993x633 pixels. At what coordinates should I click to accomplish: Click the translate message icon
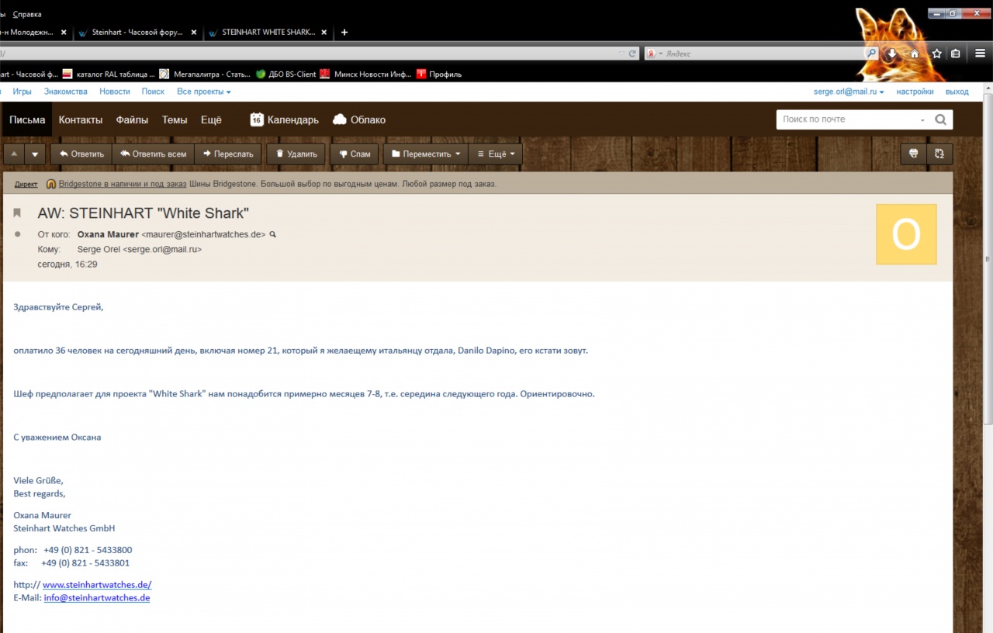point(939,154)
